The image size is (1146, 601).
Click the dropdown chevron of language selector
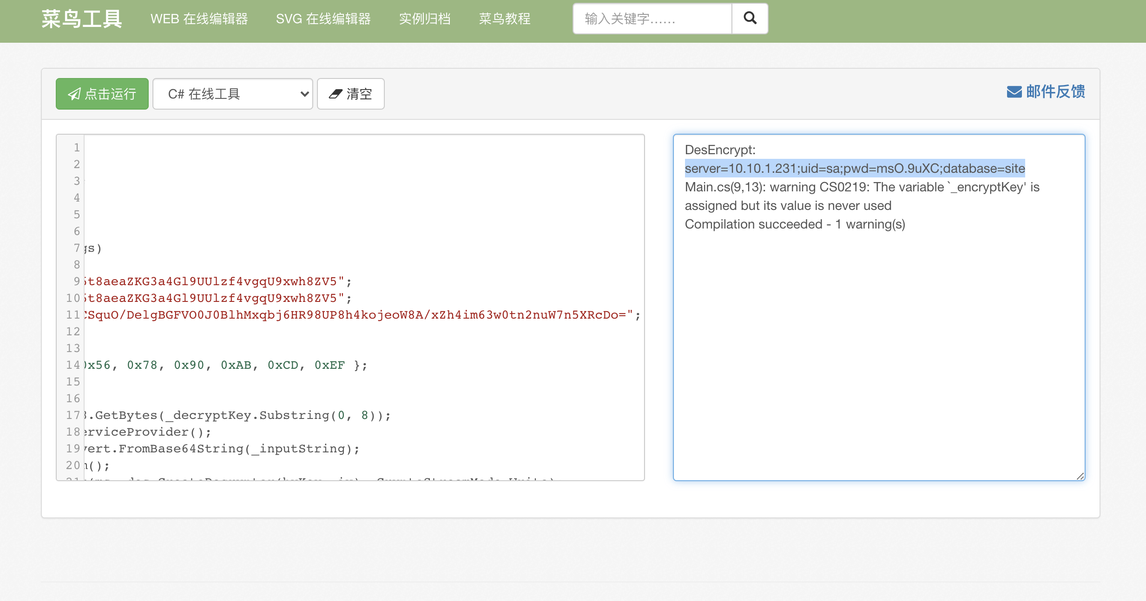tap(304, 94)
